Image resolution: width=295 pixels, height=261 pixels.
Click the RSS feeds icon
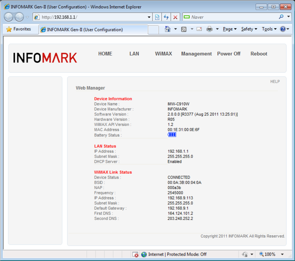point(184,29)
